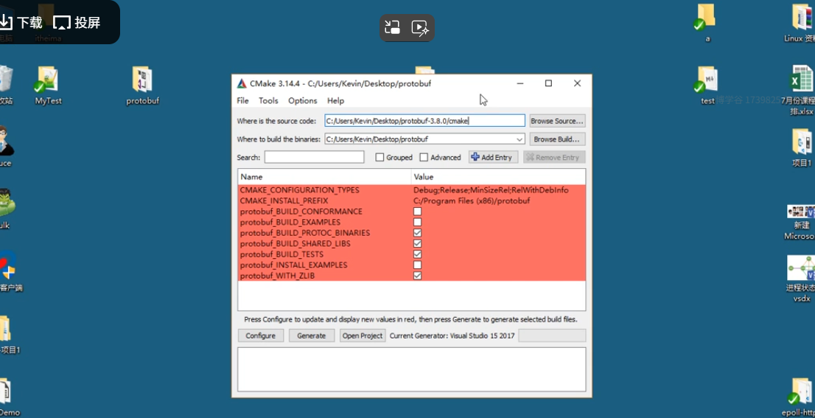Viewport: 815px width, 418px height.
Task: Click the Value column header
Action: click(498, 177)
